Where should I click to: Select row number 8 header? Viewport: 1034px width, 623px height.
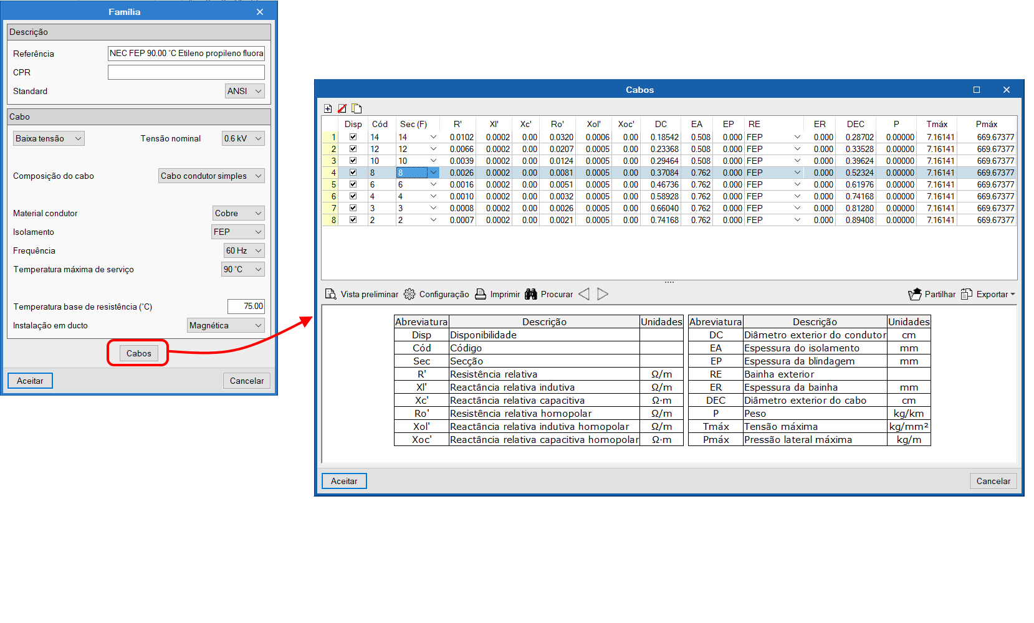coord(330,220)
